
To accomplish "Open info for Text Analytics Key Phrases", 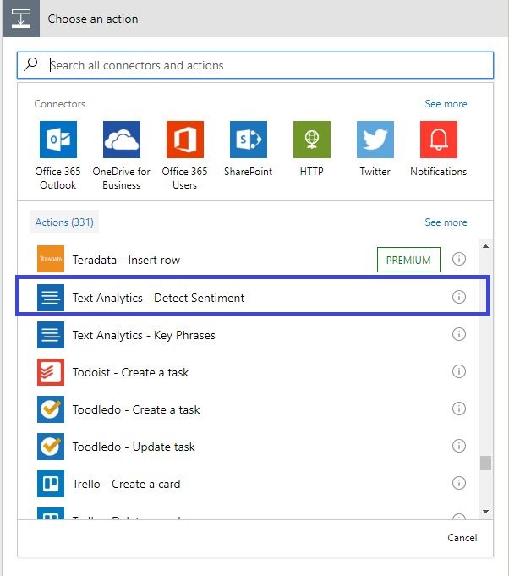I will coord(458,334).
